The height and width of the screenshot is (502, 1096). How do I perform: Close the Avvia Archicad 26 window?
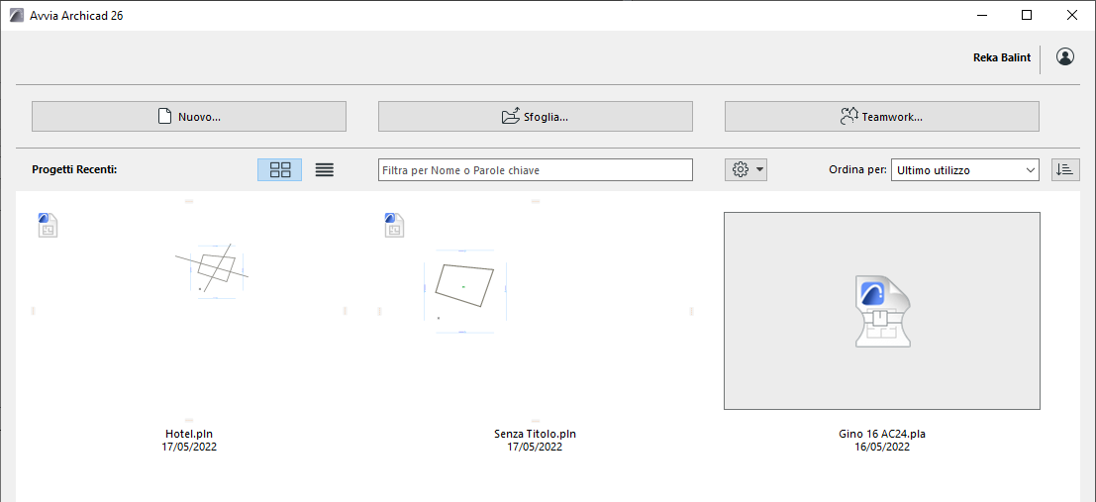click(x=1072, y=16)
